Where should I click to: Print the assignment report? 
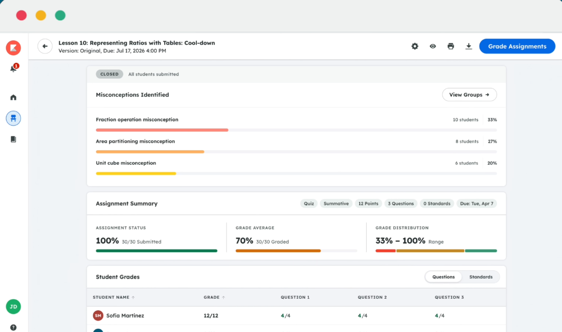(x=451, y=46)
